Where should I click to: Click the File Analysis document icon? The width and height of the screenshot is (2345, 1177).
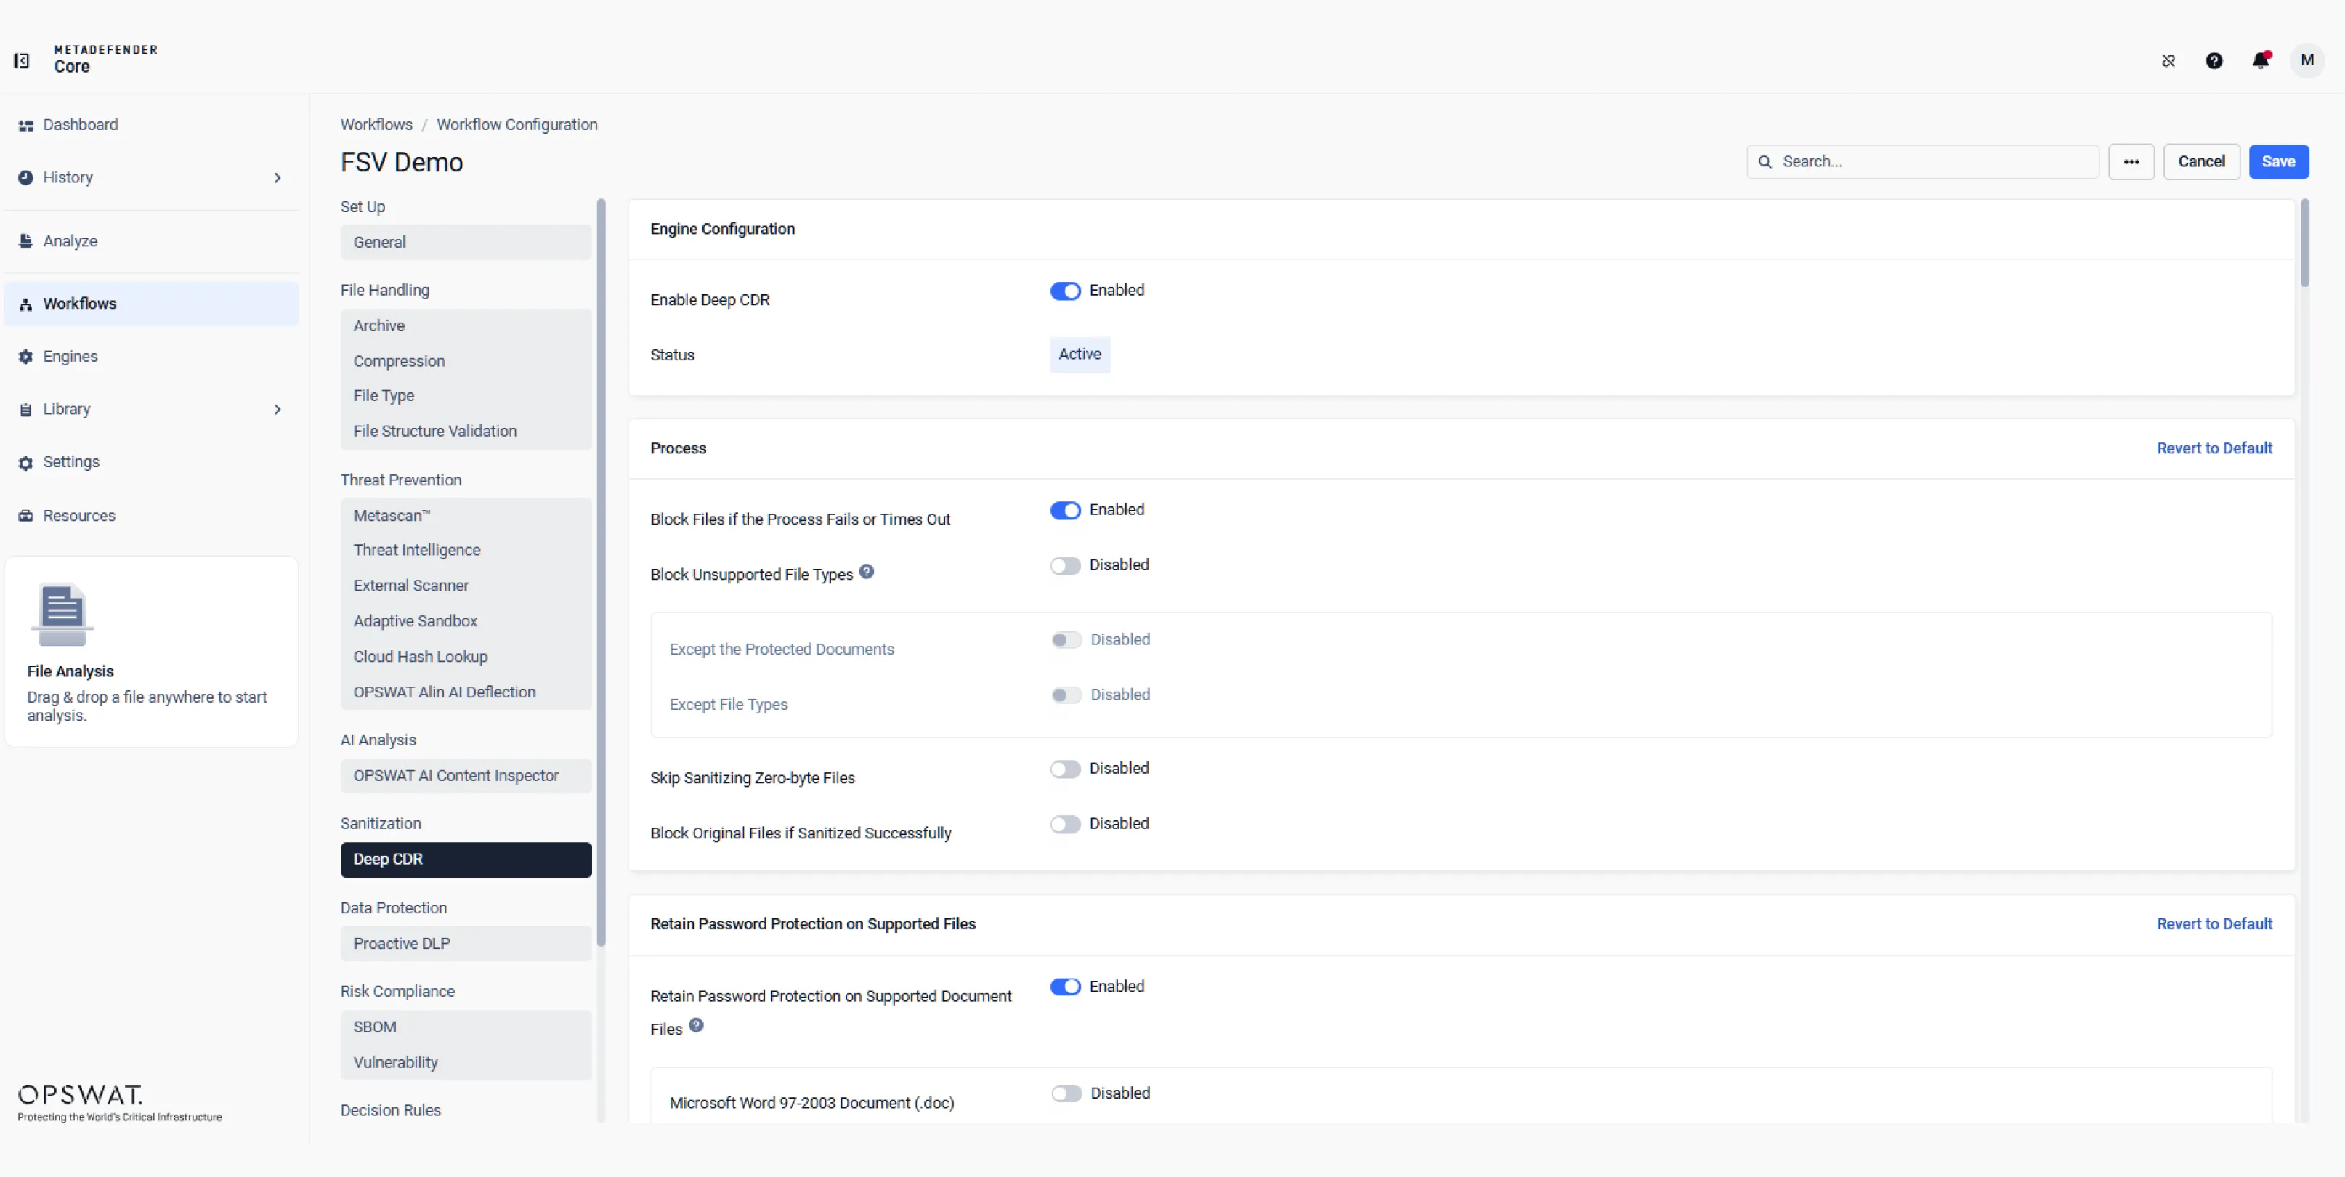click(62, 615)
